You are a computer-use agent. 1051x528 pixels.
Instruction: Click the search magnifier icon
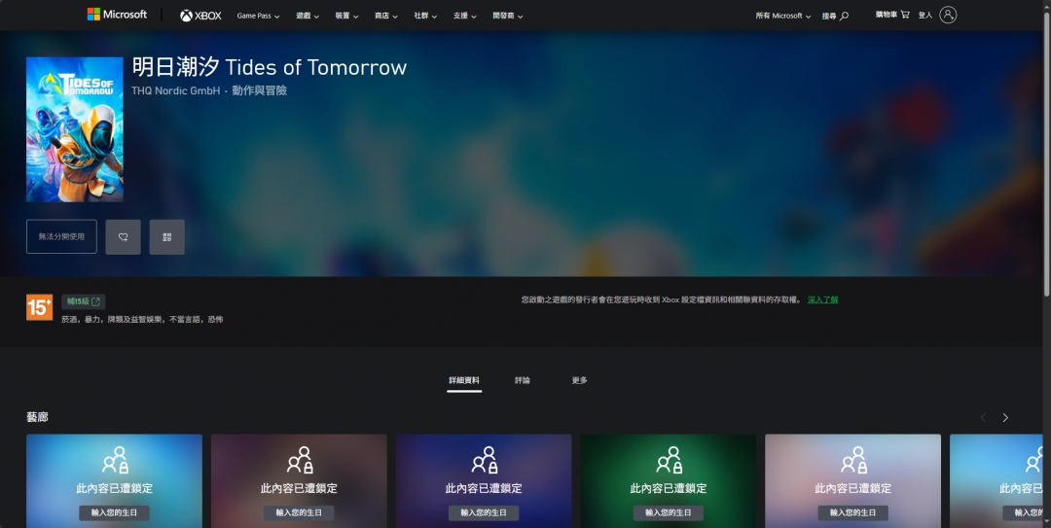pyautogui.click(x=844, y=16)
